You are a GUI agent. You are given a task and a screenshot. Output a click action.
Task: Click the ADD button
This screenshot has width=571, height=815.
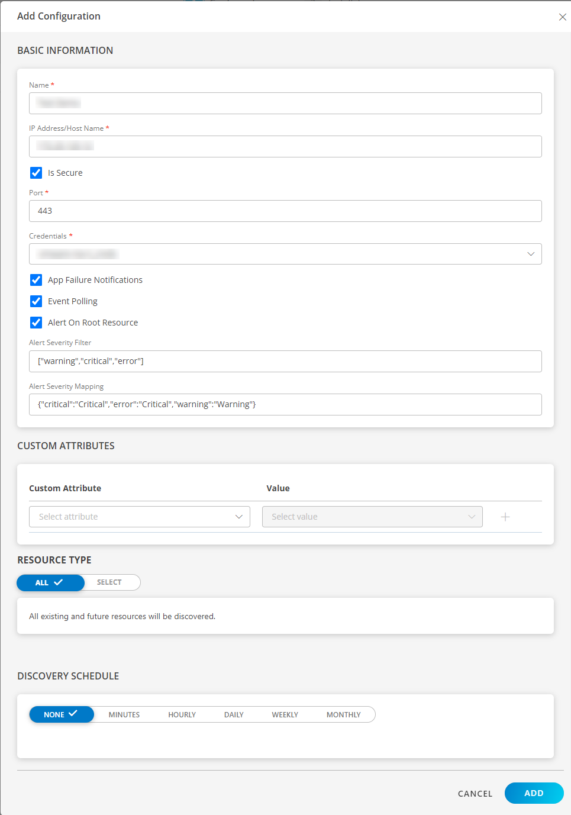point(534,793)
